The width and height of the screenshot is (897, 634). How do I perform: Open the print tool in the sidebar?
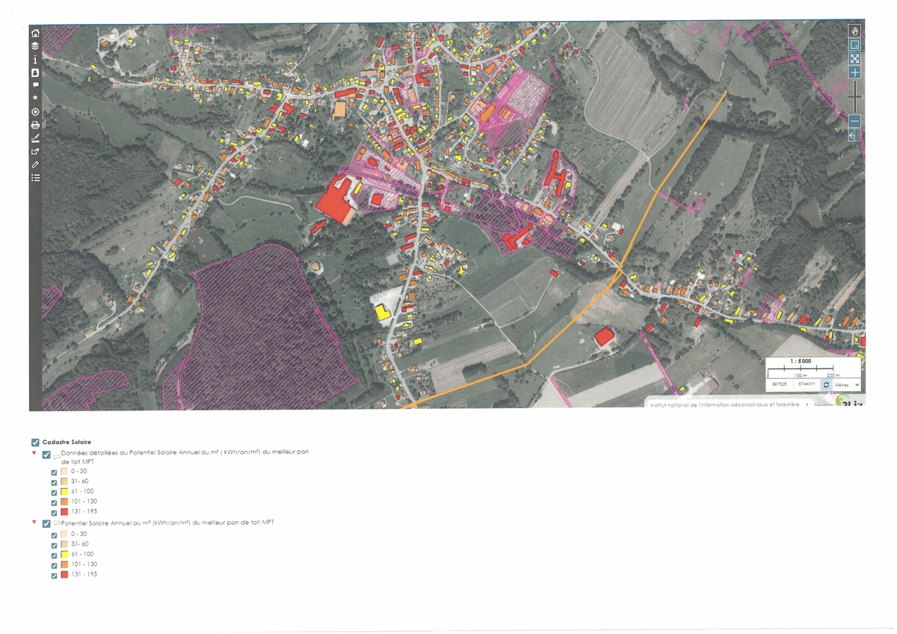[35, 125]
